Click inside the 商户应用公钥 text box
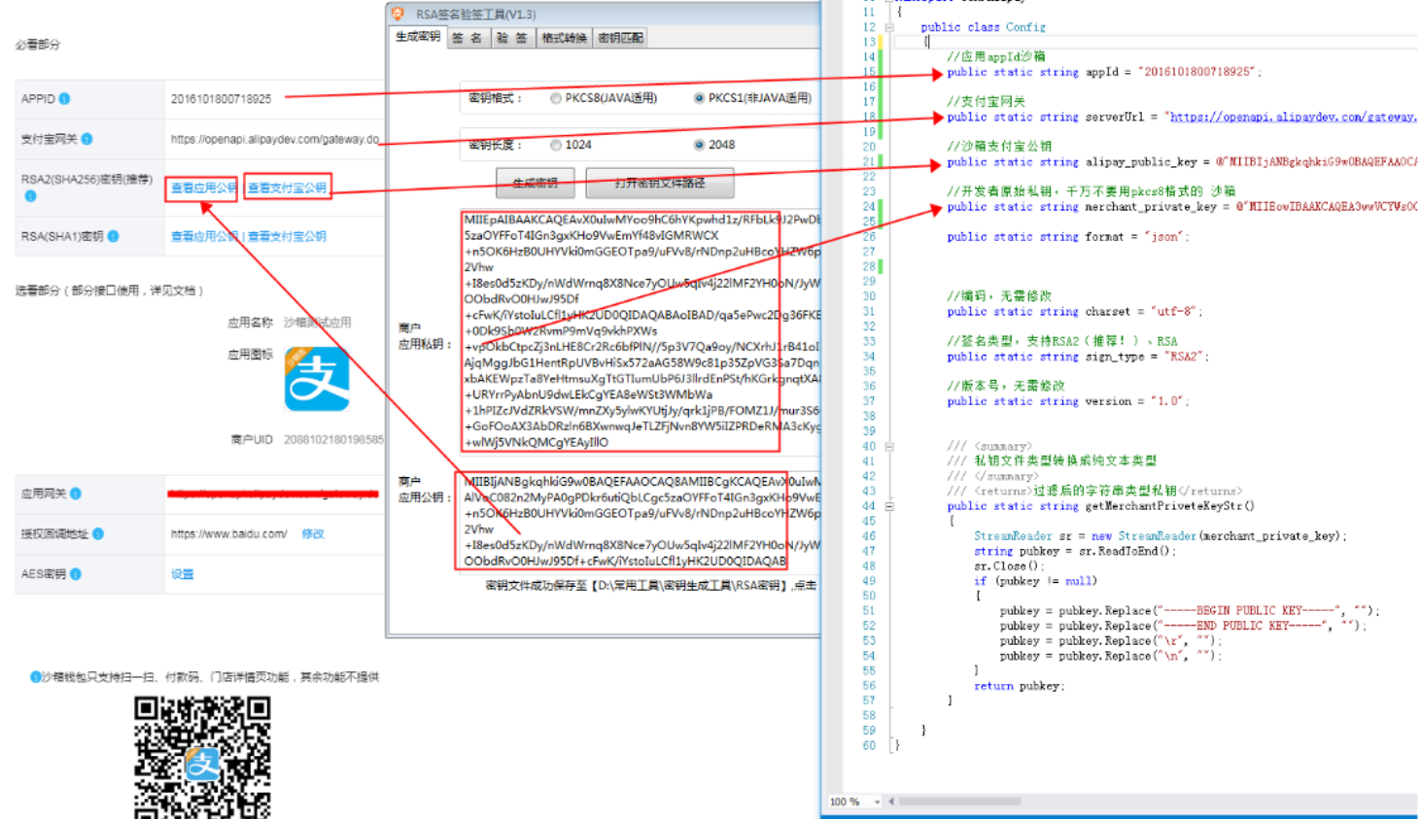This screenshot has width=1421, height=819. [x=641, y=520]
